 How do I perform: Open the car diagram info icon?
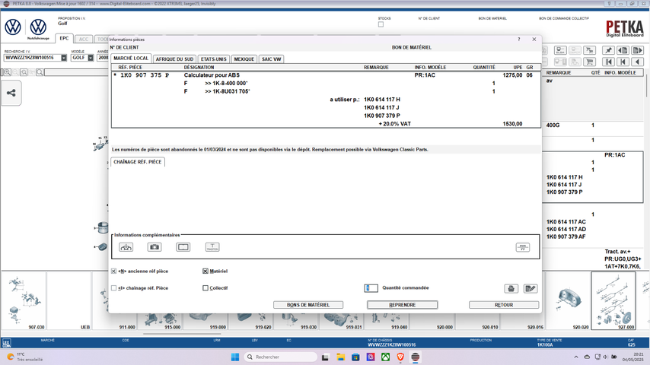coord(126,247)
